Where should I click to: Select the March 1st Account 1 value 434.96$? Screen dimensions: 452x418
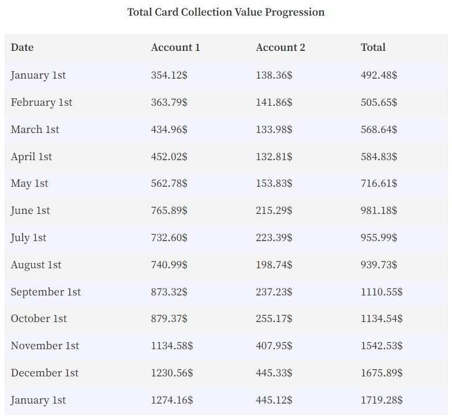pos(169,130)
